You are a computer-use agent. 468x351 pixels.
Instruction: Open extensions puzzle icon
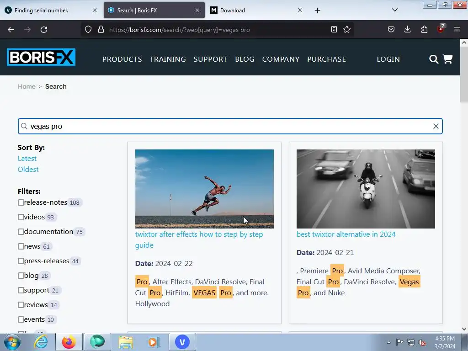(x=424, y=29)
